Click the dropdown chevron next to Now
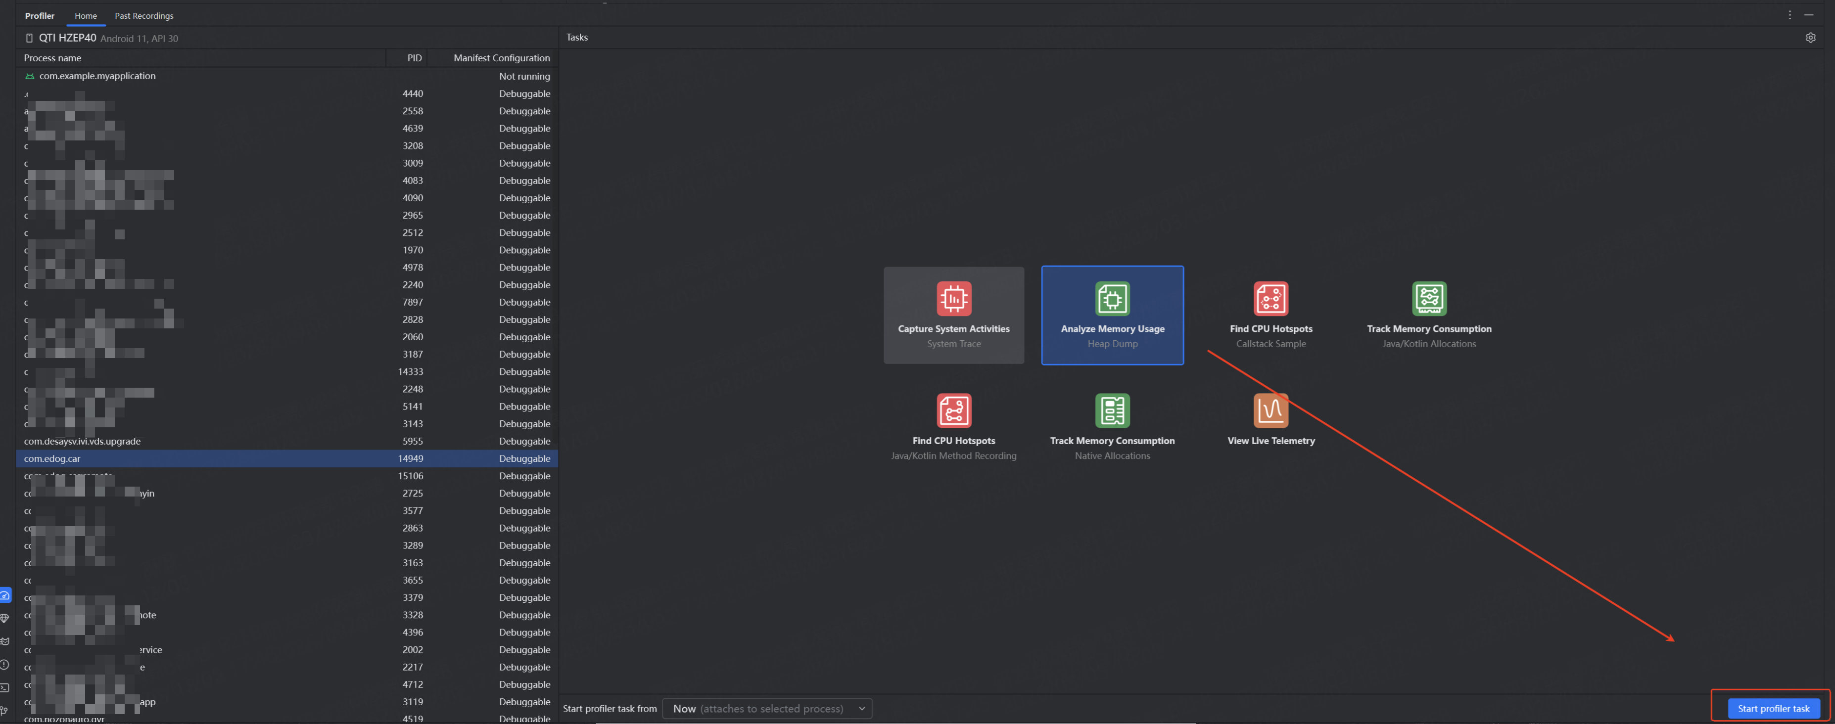This screenshot has height=724, width=1835. [861, 708]
